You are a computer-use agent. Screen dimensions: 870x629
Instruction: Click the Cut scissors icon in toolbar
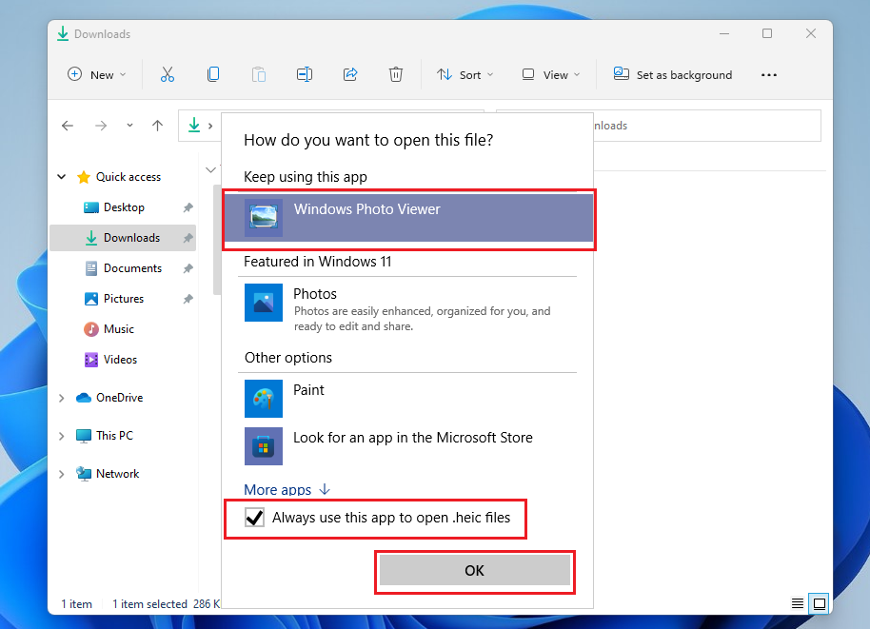tap(167, 74)
